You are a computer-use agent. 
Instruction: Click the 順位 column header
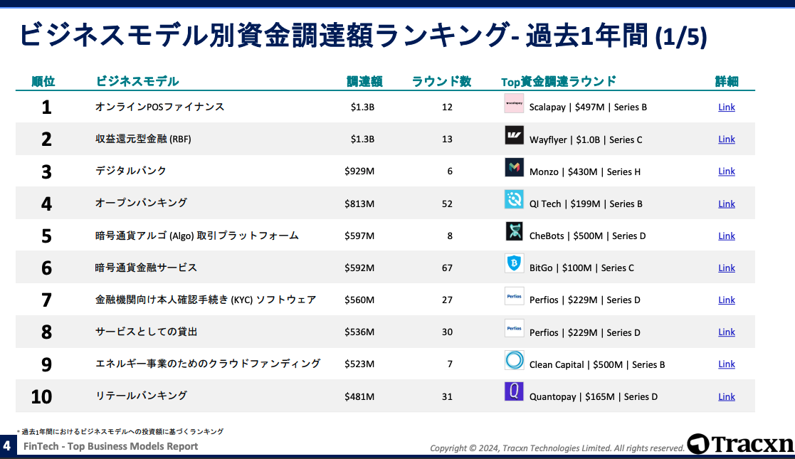click(43, 81)
